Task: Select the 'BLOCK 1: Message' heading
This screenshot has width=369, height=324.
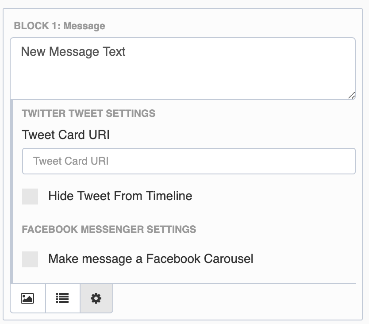Action: [x=60, y=26]
